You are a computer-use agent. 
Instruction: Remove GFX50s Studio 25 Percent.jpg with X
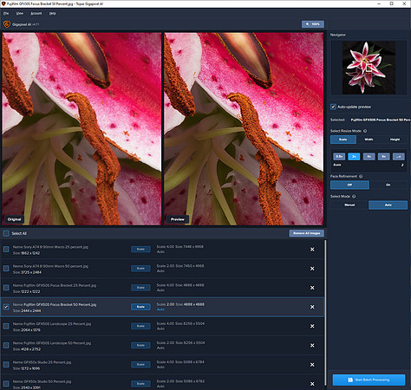click(312, 365)
